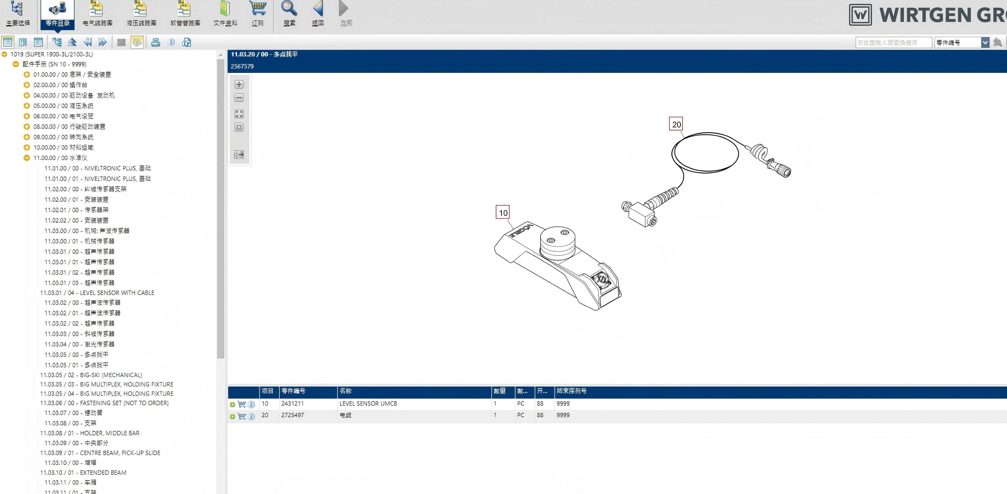The height and width of the screenshot is (494, 1007).
Task: Show information with the blue info icon
Action: (x=171, y=42)
